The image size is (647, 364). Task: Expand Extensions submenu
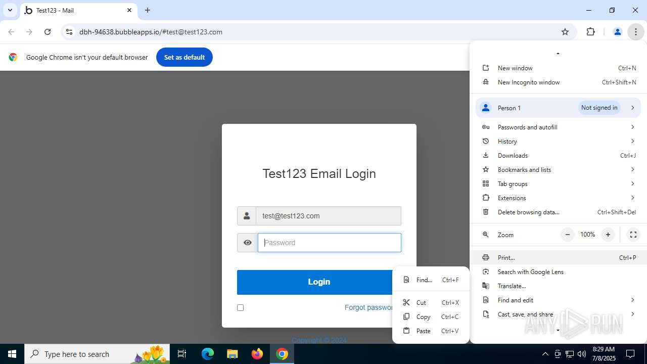pyautogui.click(x=559, y=198)
